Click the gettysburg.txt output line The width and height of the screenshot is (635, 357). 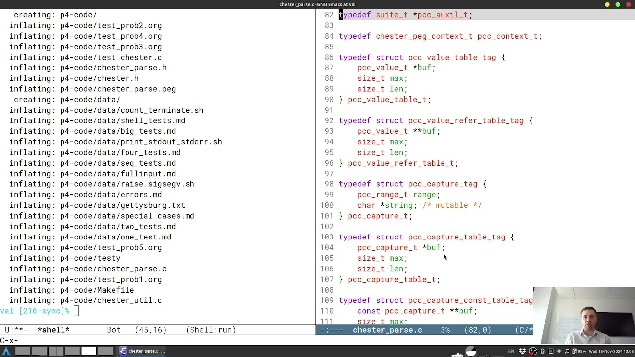[x=97, y=205]
